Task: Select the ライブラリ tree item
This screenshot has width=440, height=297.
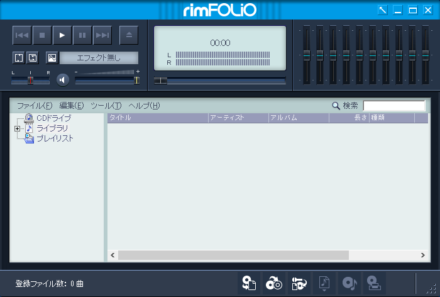Action: point(52,128)
